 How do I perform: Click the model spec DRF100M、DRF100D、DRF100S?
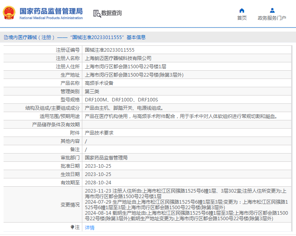point(121,99)
